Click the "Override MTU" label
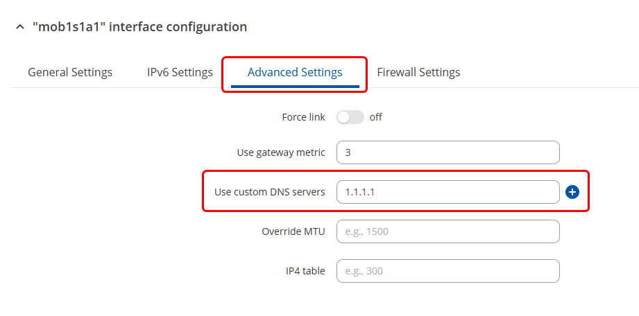Screen dimensions: 639x316 point(293,231)
